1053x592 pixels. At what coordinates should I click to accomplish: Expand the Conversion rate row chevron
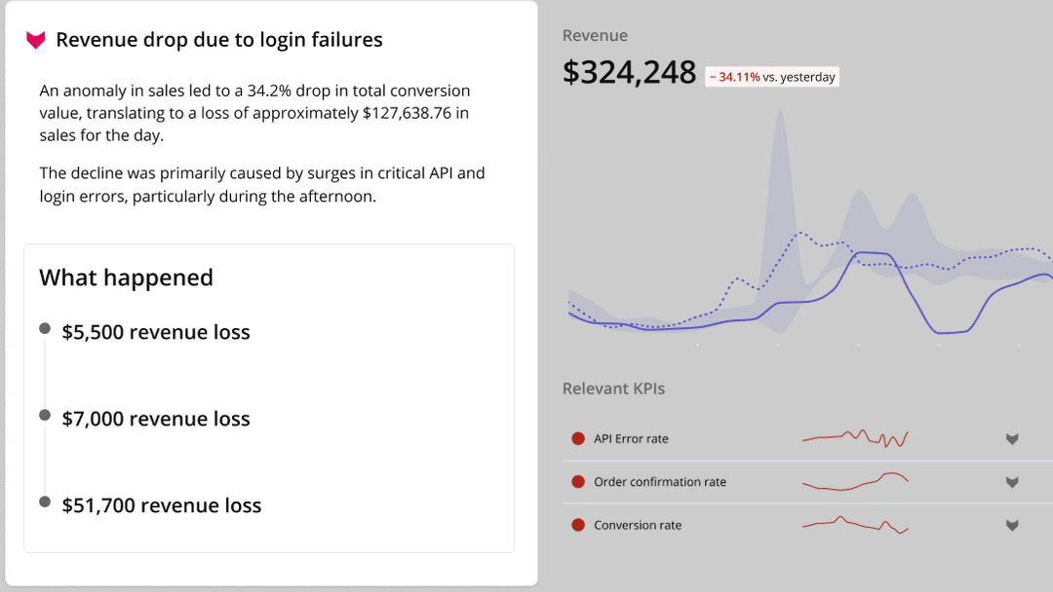pyautogui.click(x=1012, y=525)
